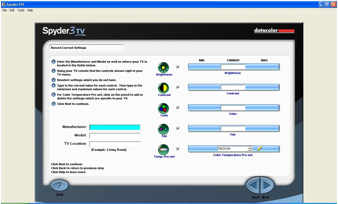Click the "(Example: Living Room)" hint text

109,150
